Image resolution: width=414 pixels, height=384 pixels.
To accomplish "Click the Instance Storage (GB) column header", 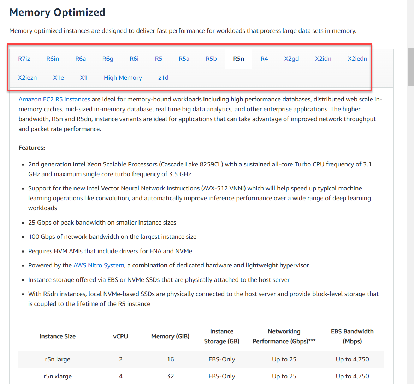I will (x=222, y=336).
